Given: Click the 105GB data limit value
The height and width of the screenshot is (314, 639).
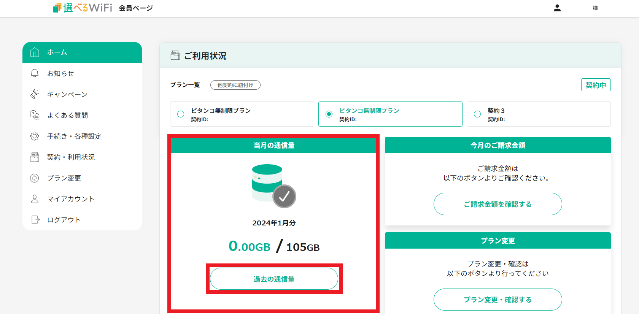Looking at the screenshot, I should 303,247.
